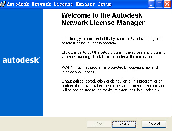Click the 'Network License Manager' heading line
This screenshot has width=172, height=131.
pyautogui.click(x=103, y=23)
